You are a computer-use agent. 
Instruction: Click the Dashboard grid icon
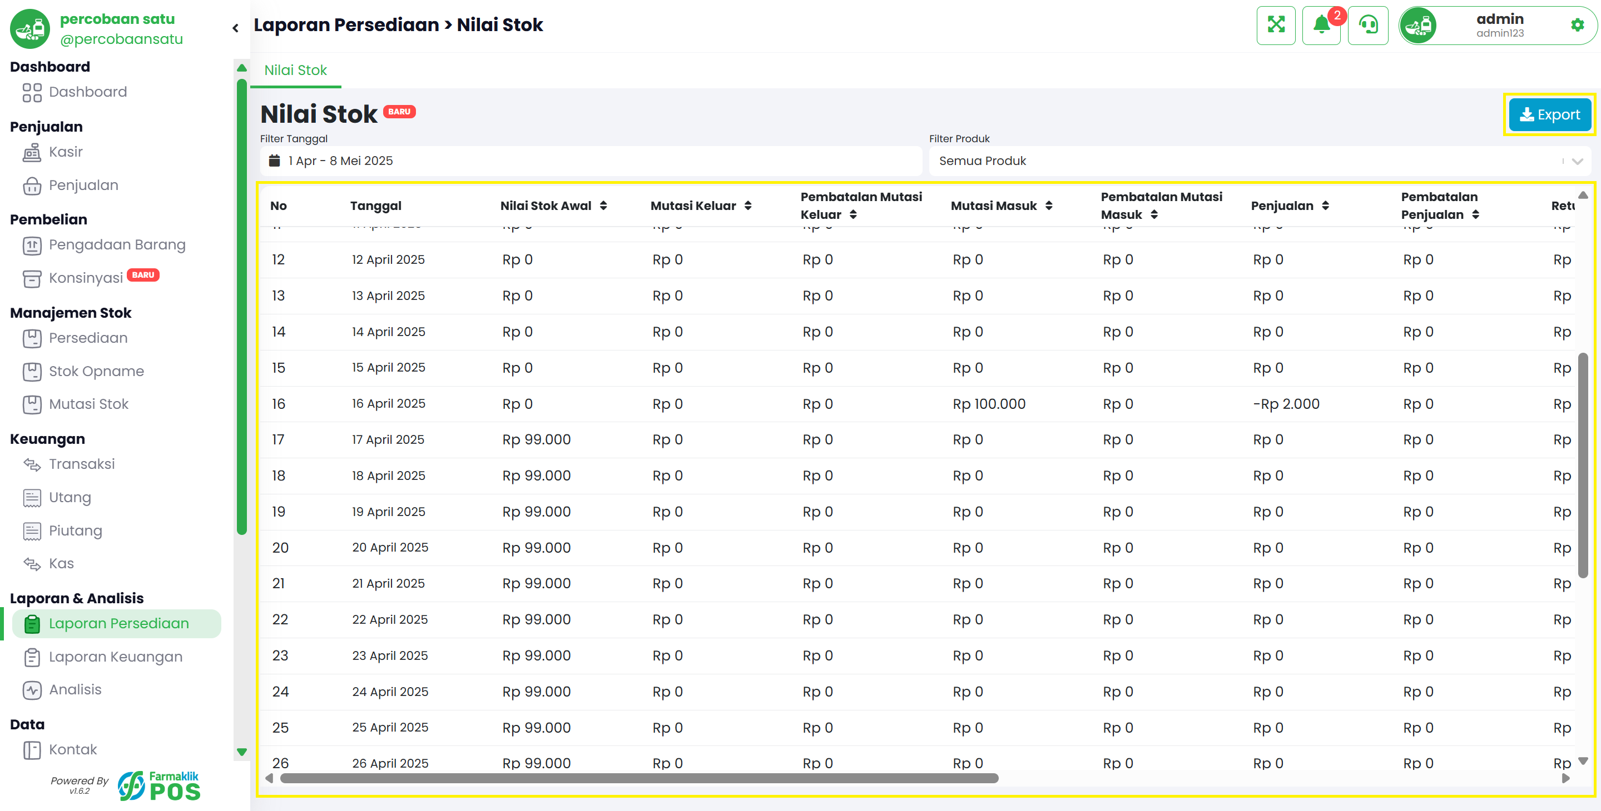(x=32, y=93)
